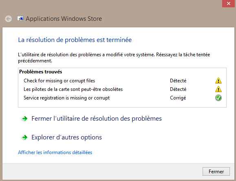Click the Fermer button

tap(216, 171)
